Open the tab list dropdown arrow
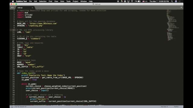Image resolution: width=193 pixels, height=108 pixels. (181, 7)
